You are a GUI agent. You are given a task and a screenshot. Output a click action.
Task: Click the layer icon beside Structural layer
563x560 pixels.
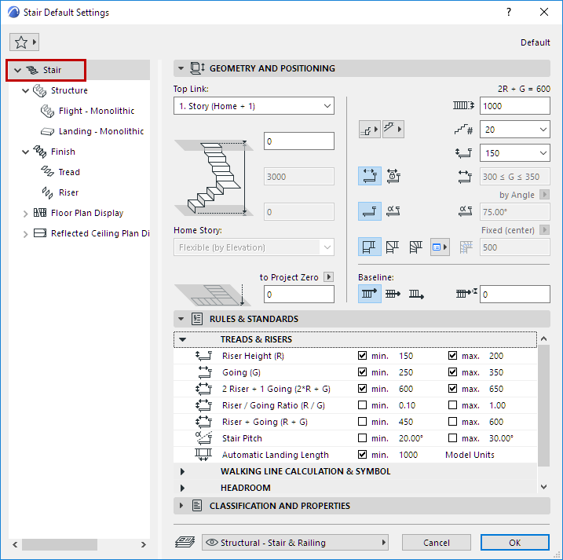click(x=185, y=542)
